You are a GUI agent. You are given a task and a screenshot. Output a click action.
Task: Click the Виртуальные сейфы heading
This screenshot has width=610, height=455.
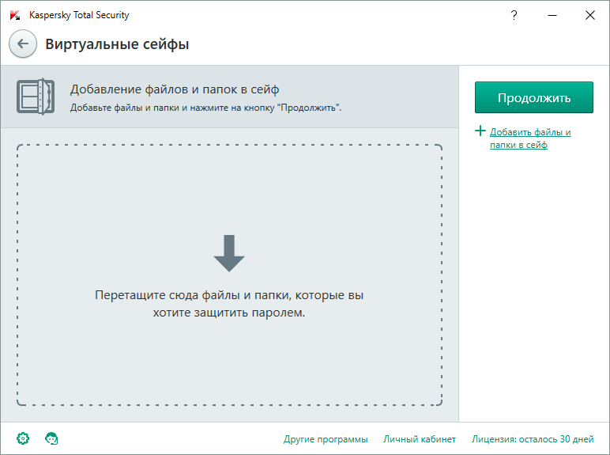tap(117, 44)
